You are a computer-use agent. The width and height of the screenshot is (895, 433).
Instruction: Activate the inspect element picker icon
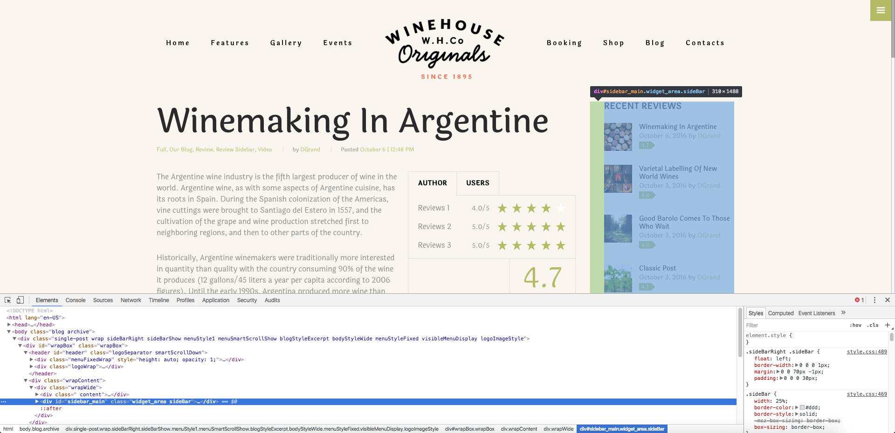pos(8,300)
